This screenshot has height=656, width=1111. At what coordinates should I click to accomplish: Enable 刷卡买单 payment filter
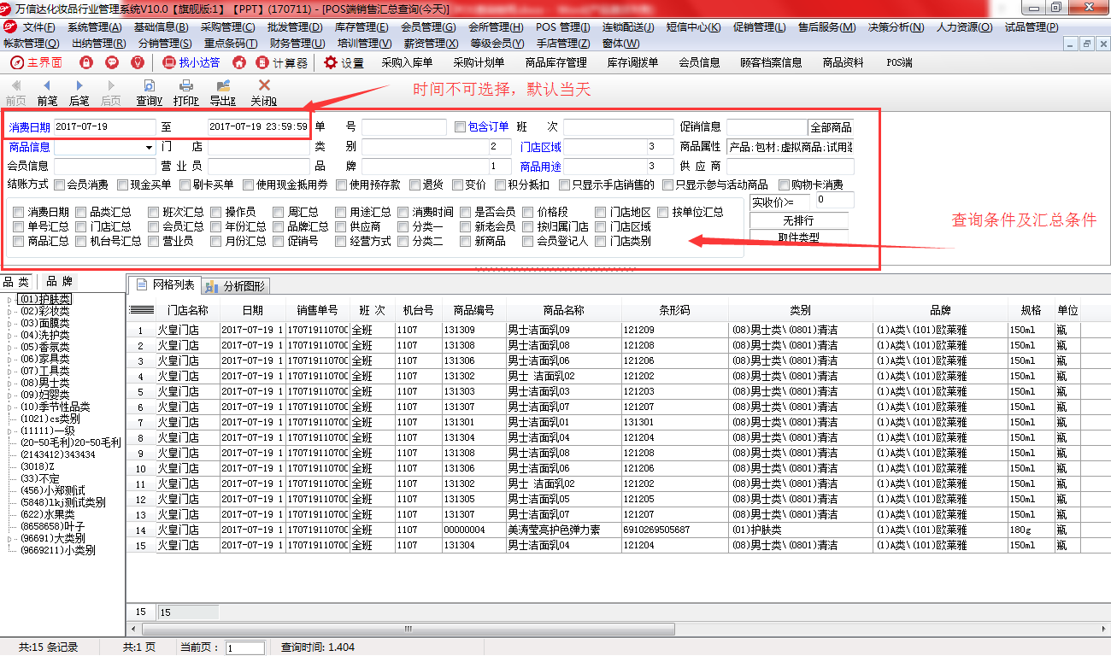(185, 184)
